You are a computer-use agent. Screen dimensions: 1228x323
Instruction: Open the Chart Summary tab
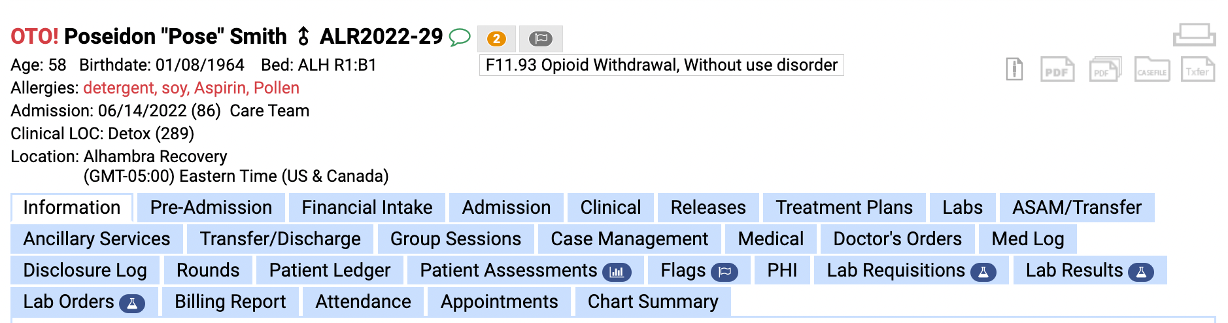click(653, 301)
